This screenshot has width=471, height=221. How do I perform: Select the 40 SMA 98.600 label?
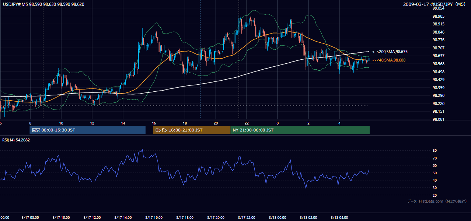(389, 60)
